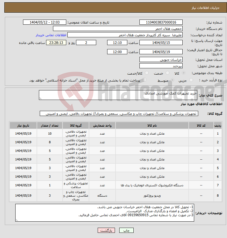227x238 pixels.
Task: Click ویدیو پروژکتور item name
Action: point(152,196)
